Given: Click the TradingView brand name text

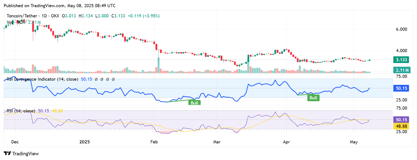Looking at the screenshot, I should coord(26,154).
